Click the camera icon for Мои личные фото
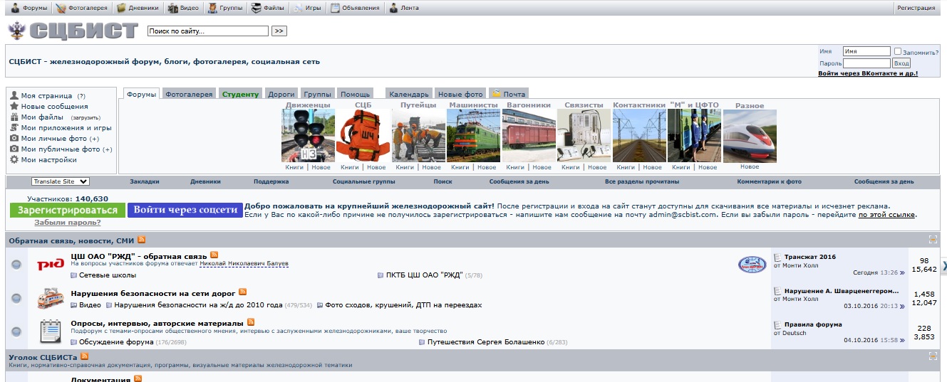 [14, 139]
